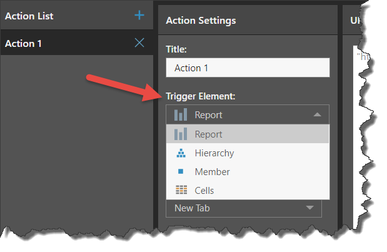Click the Title input field
Image resolution: width=387 pixels, height=252 pixels.
click(x=248, y=68)
